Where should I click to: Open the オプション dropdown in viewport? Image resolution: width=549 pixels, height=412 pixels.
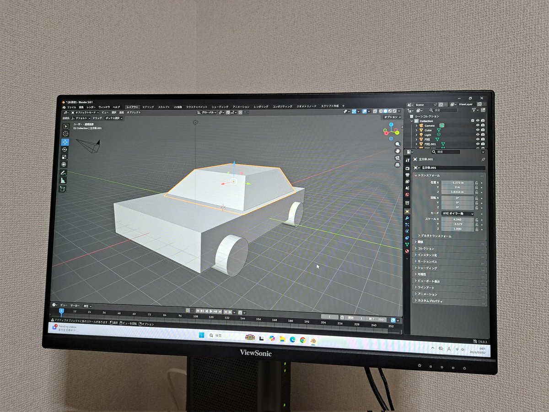[392, 117]
